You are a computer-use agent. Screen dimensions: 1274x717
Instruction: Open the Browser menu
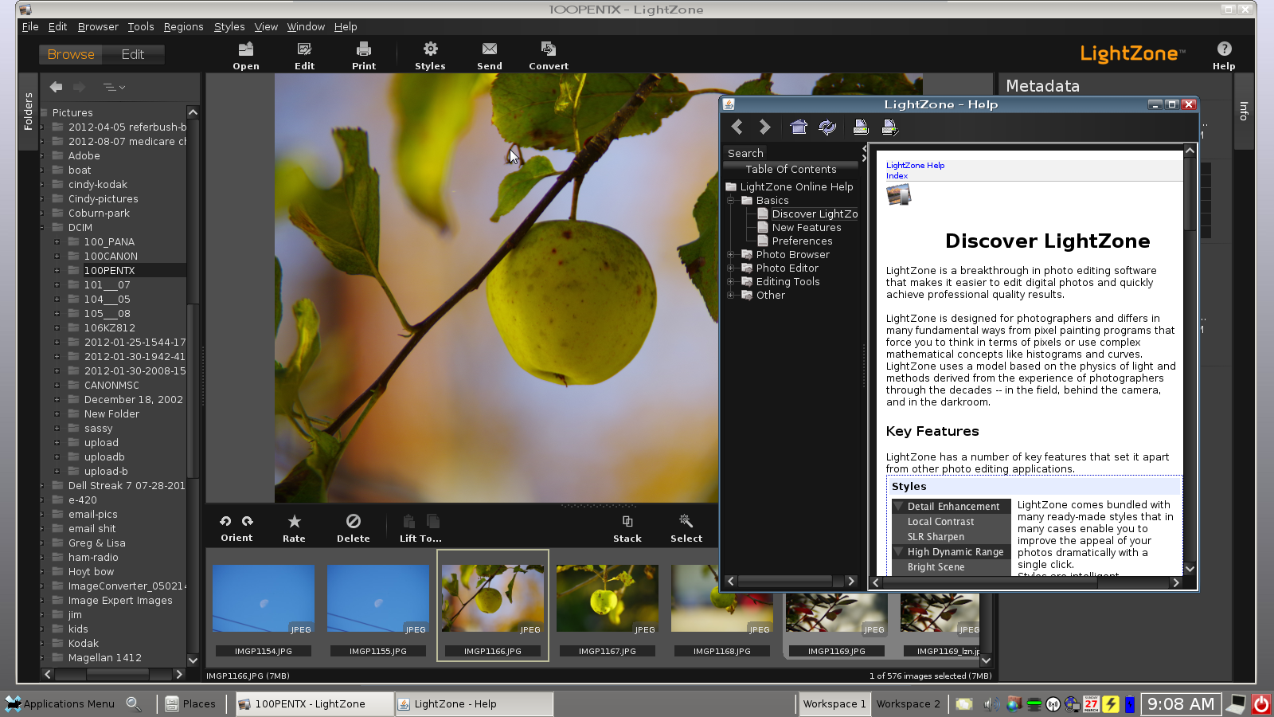(x=98, y=26)
